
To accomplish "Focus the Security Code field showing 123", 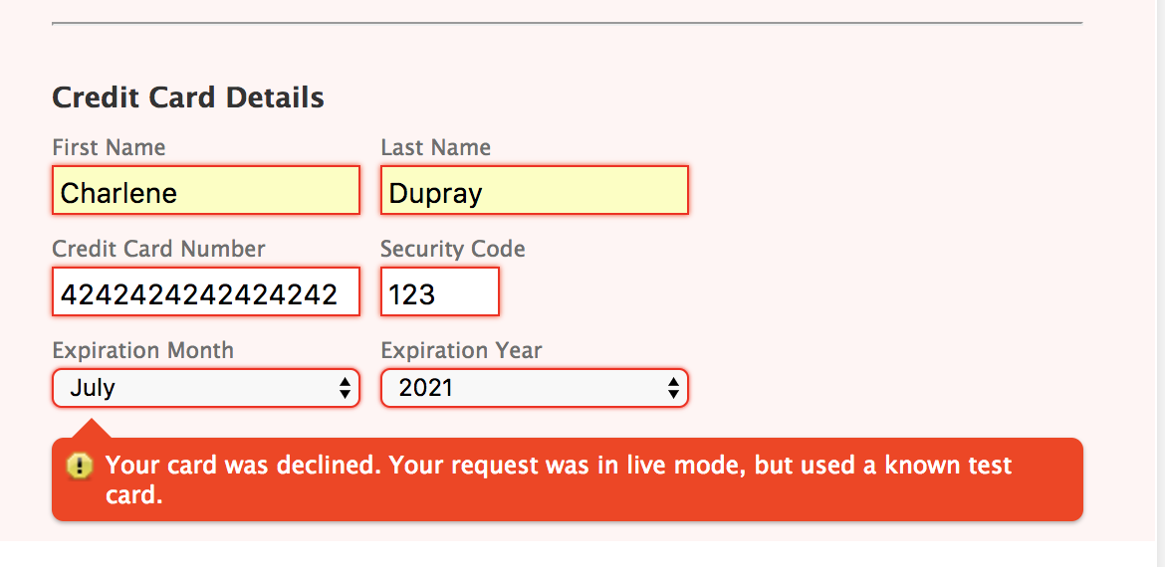I will [439, 292].
